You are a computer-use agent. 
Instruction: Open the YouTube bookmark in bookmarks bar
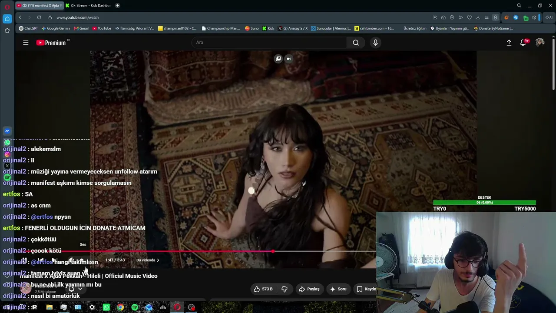[x=102, y=28]
